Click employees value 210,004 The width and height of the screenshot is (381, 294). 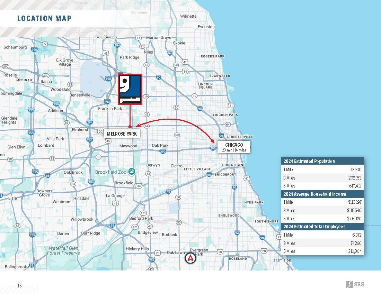click(355, 251)
